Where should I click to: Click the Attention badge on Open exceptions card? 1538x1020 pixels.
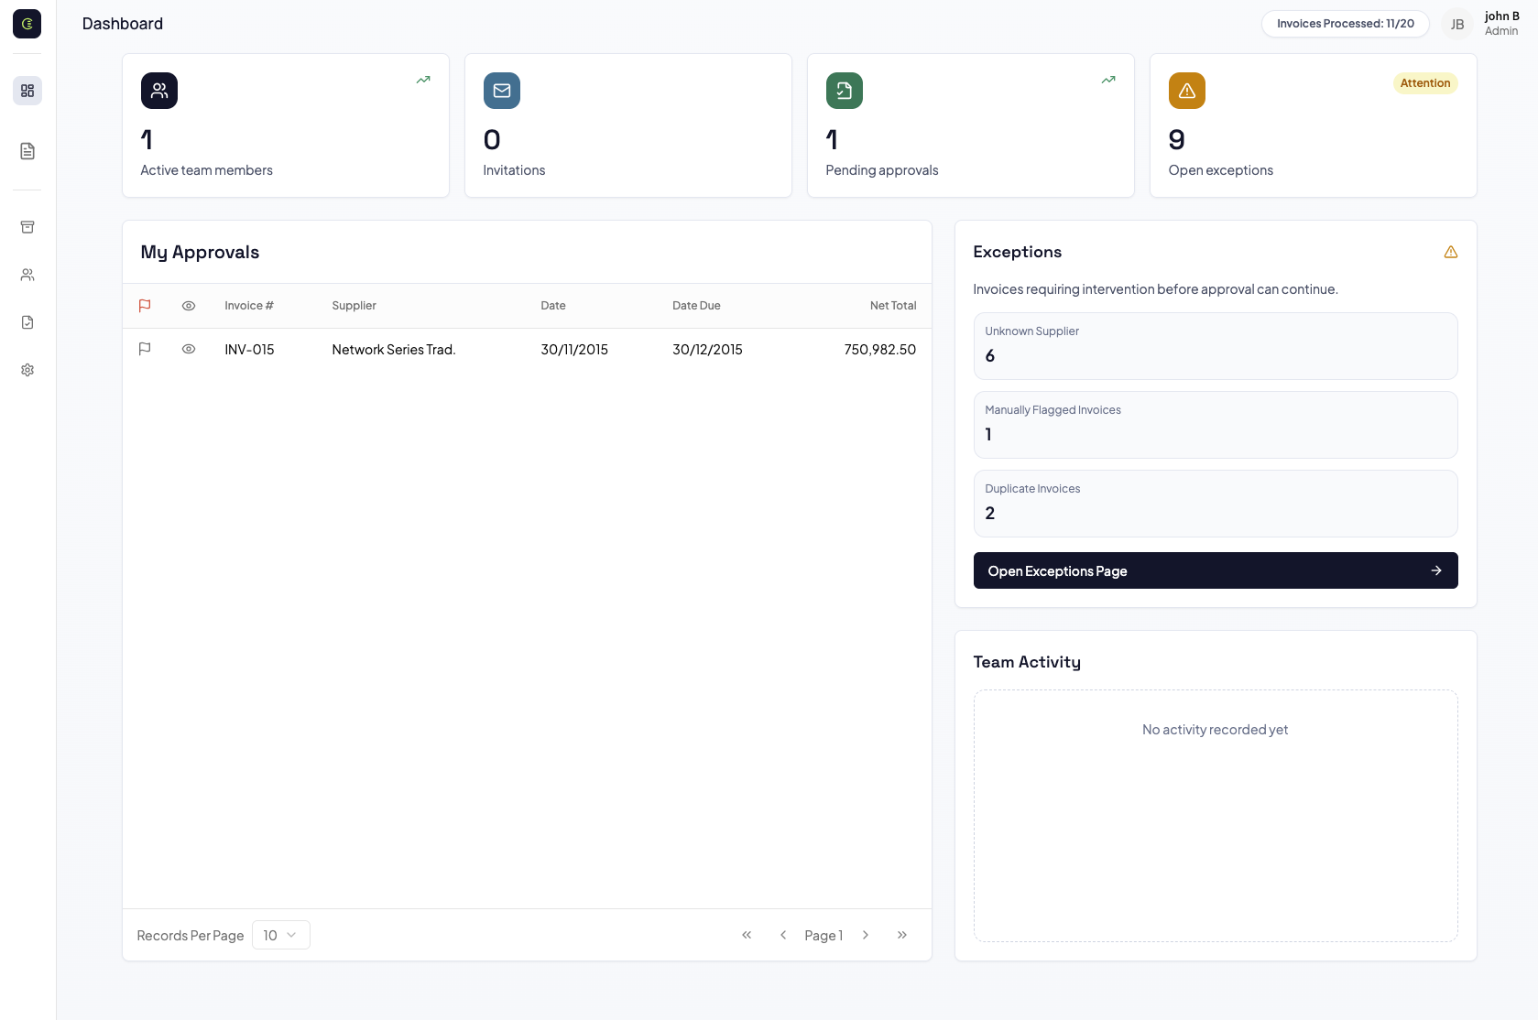pyautogui.click(x=1425, y=83)
